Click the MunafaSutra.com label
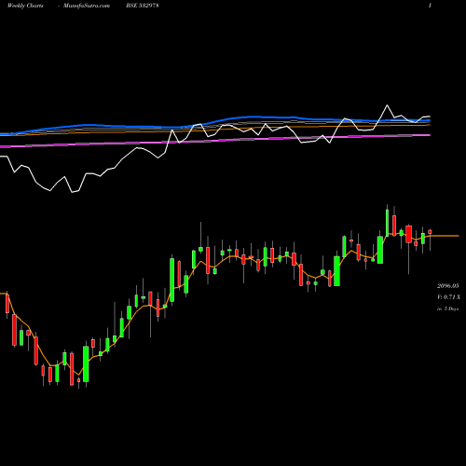This screenshot has width=466, height=466. [x=87, y=6]
